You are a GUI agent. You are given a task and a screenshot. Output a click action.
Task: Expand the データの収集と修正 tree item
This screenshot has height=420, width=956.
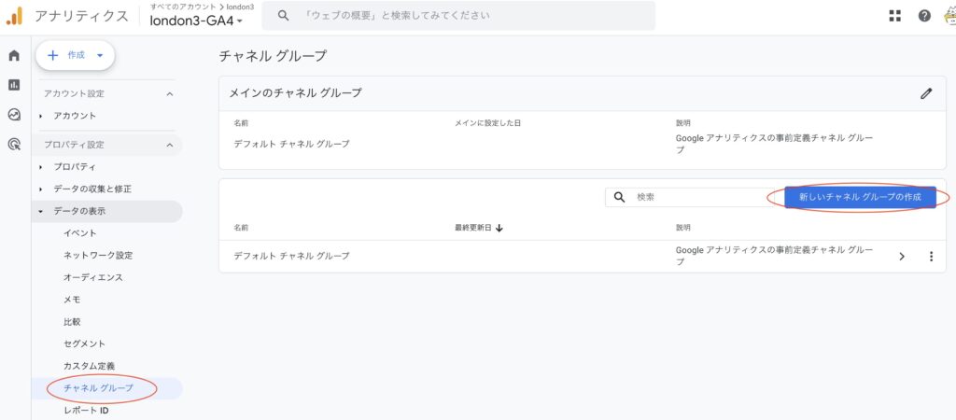(x=92, y=189)
